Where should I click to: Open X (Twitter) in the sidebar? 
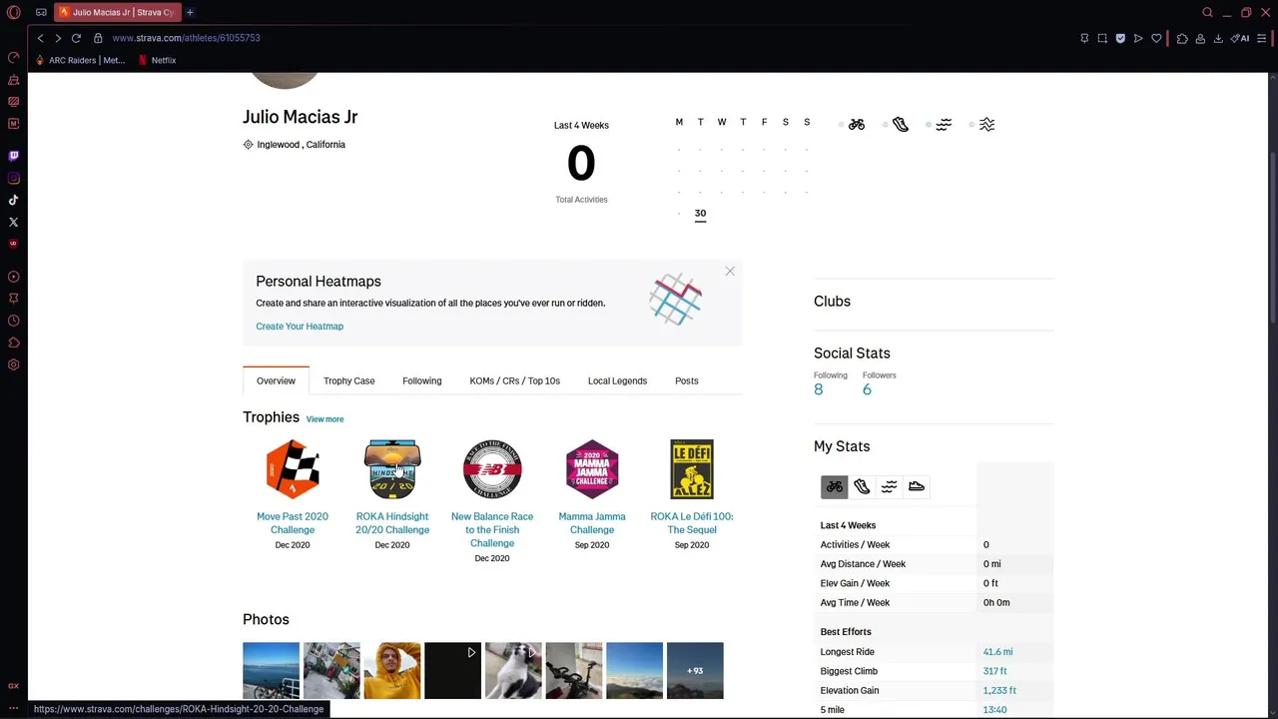pos(13,222)
